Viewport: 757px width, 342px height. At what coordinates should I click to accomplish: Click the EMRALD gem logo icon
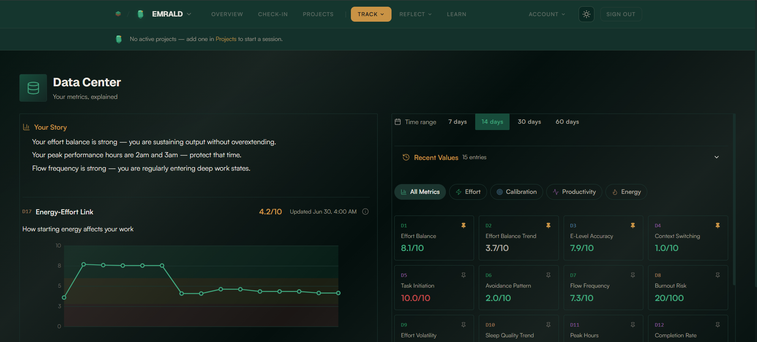point(141,14)
